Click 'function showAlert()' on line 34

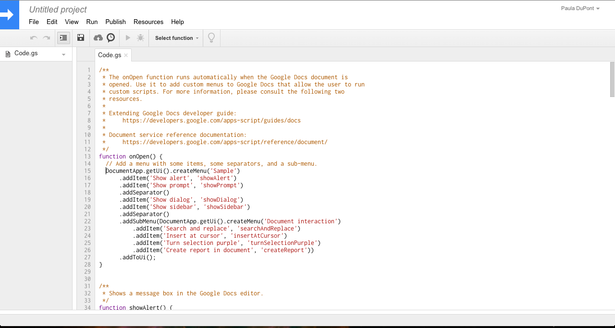[135, 307]
